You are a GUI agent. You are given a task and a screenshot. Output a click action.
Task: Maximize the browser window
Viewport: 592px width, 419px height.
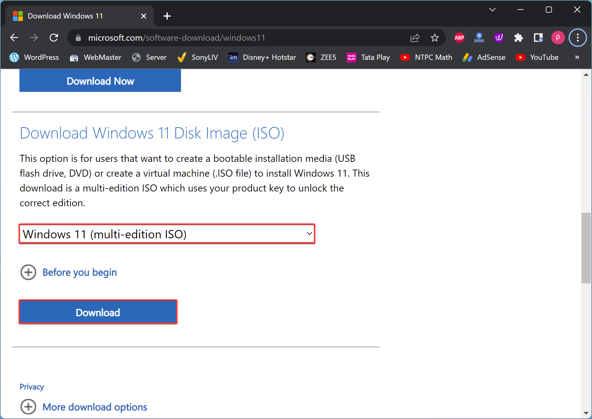coord(549,10)
